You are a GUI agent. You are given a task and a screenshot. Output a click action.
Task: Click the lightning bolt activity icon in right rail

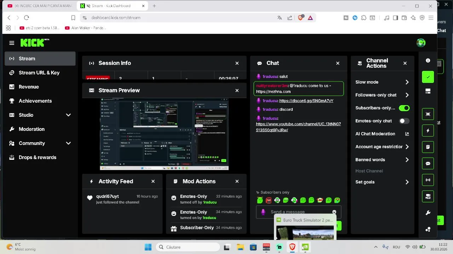click(428, 131)
